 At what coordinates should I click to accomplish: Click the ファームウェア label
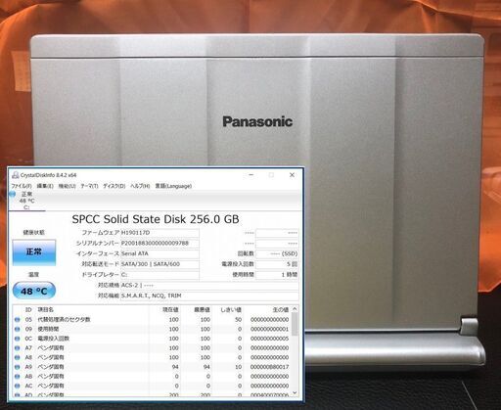101,233
